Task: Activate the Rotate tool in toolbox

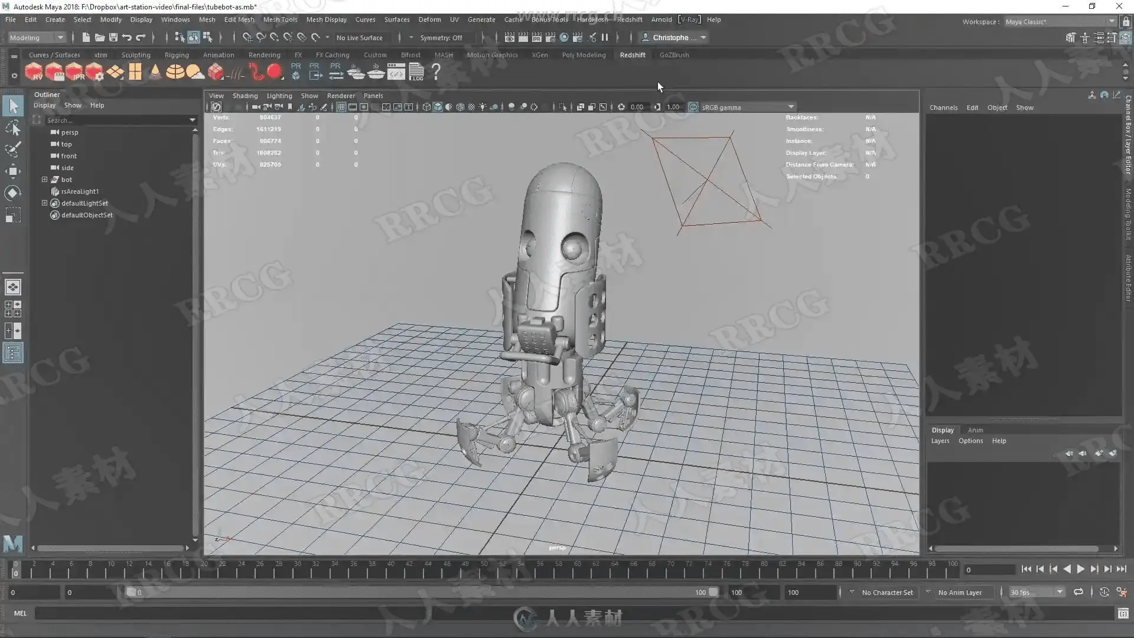Action: (x=12, y=193)
